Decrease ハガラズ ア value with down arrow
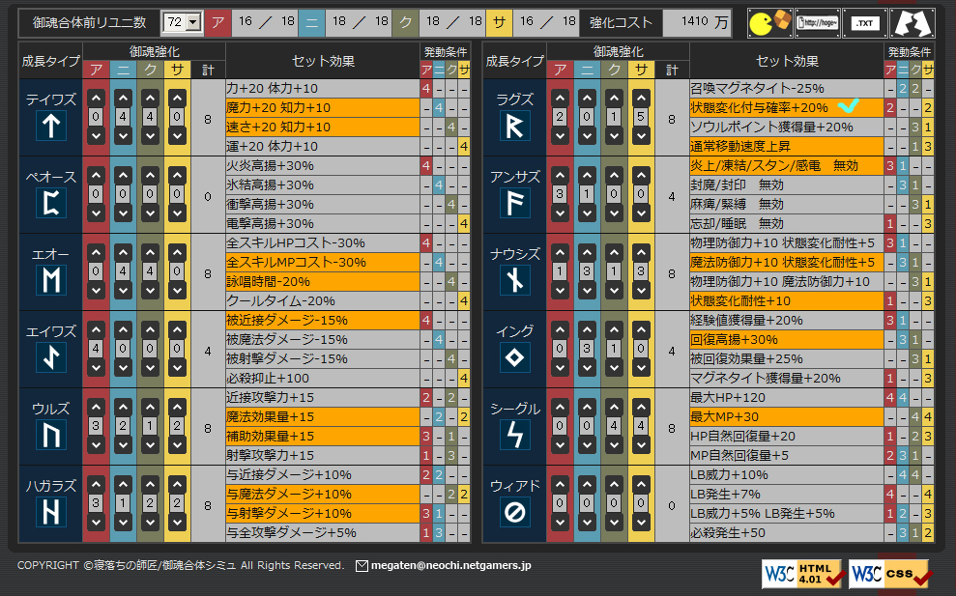 pos(96,522)
